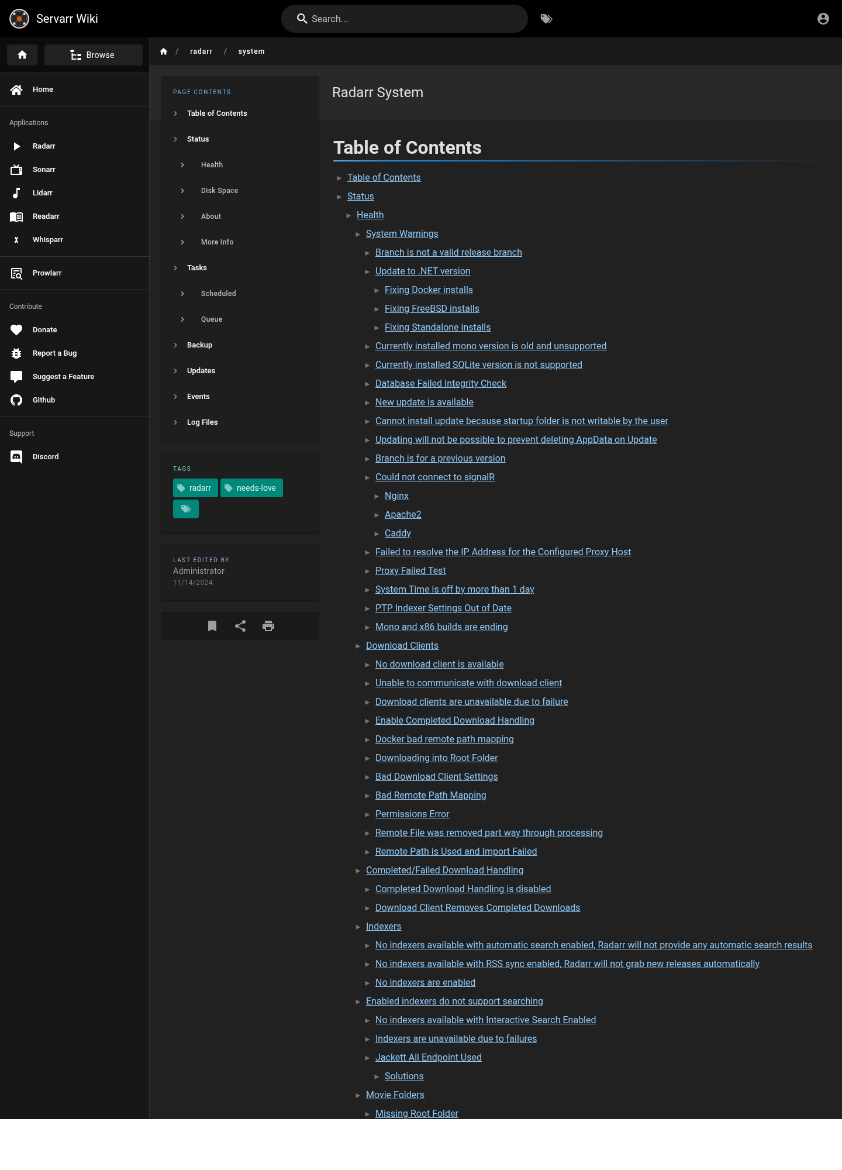Viewport: 842px width, 1170px height.
Task: Jump to Status in page contents panel
Action: (x=240, y=139)
